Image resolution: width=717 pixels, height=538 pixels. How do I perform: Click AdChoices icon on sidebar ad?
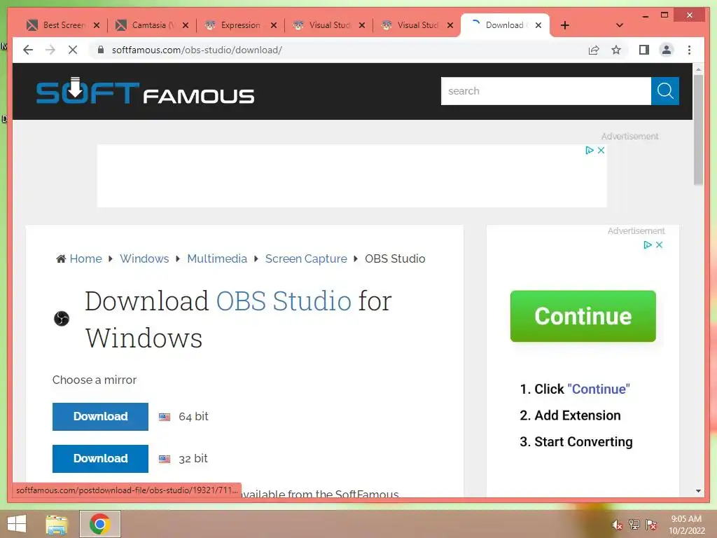[x=648, y=244]
